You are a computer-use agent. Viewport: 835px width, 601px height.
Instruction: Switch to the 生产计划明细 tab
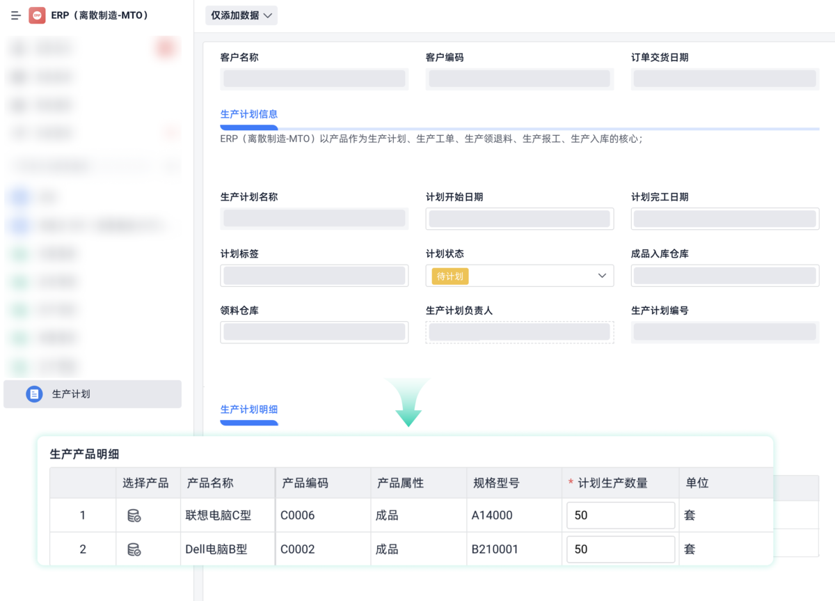[x=248, y=410]
